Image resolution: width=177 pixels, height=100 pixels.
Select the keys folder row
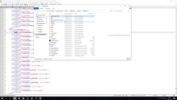72,31
